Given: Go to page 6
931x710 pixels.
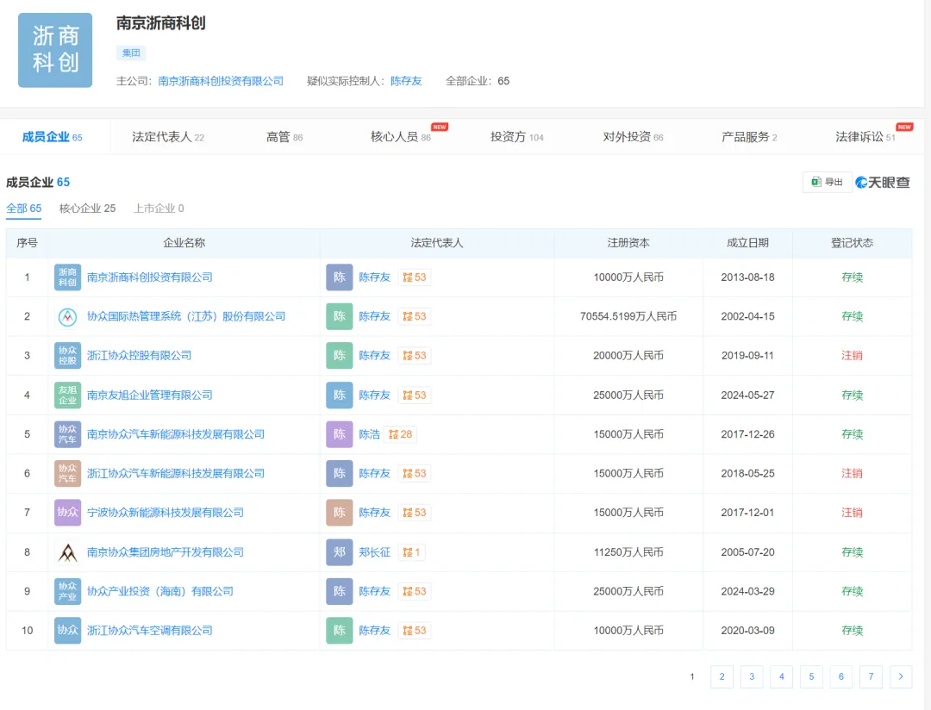Looking at the screenshot, I should pyautogui.click(x=840, y=676).
